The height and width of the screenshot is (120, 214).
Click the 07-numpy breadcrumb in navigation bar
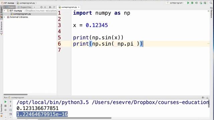click(8, 3)
